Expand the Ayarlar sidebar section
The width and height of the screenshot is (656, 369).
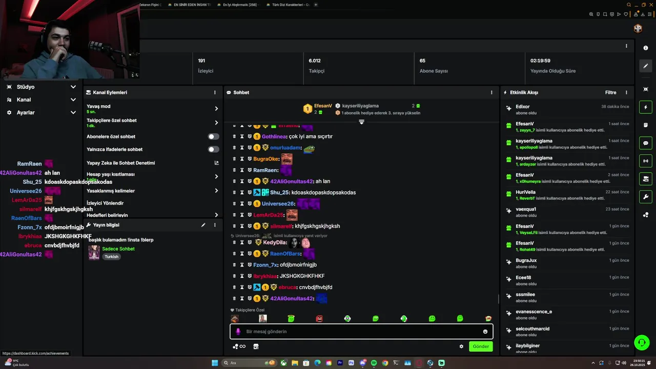[x=41, y=113]
